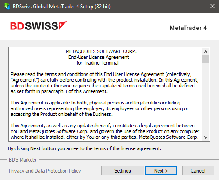Click the paragraph about physical persons and legal entities
The width and height of the screenshot is (219, 180).
[99, 108]
